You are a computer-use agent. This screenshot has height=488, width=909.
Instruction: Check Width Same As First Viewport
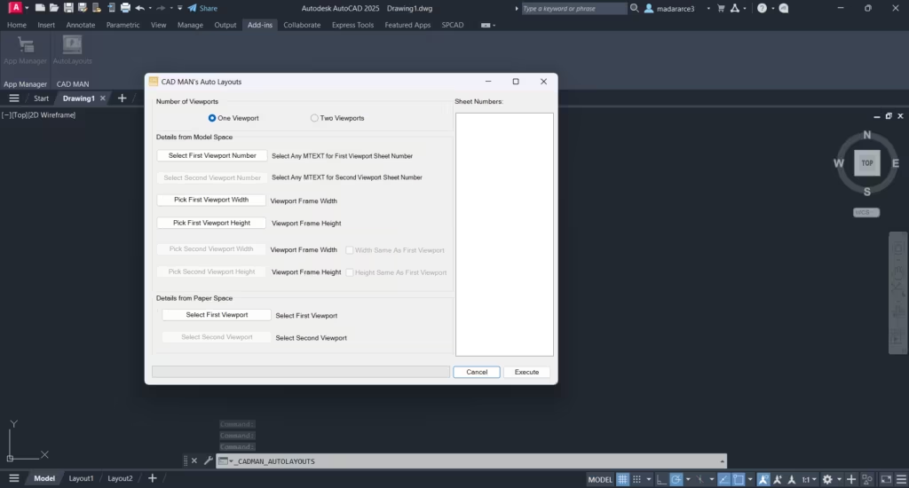tap(350, 250)
